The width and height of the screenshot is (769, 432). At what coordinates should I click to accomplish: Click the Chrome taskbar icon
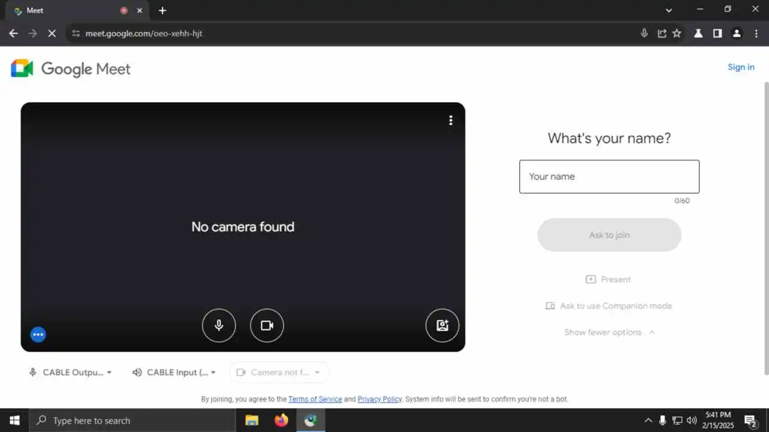[311, 421]
